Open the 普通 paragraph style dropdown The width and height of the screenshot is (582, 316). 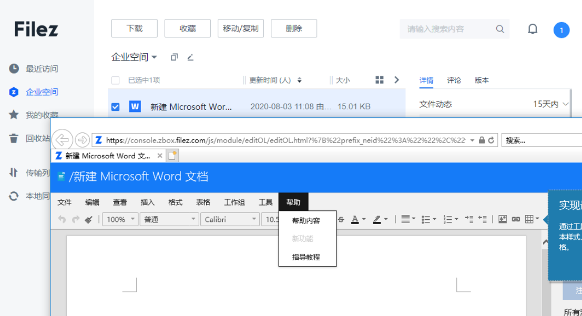pos(169,219)
